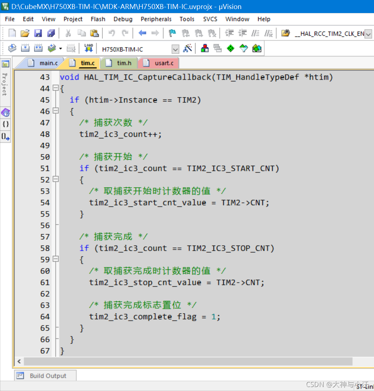Download to flash with LOAD icon
The height and width of the screenshot is (391, 374).
point(88,48)
